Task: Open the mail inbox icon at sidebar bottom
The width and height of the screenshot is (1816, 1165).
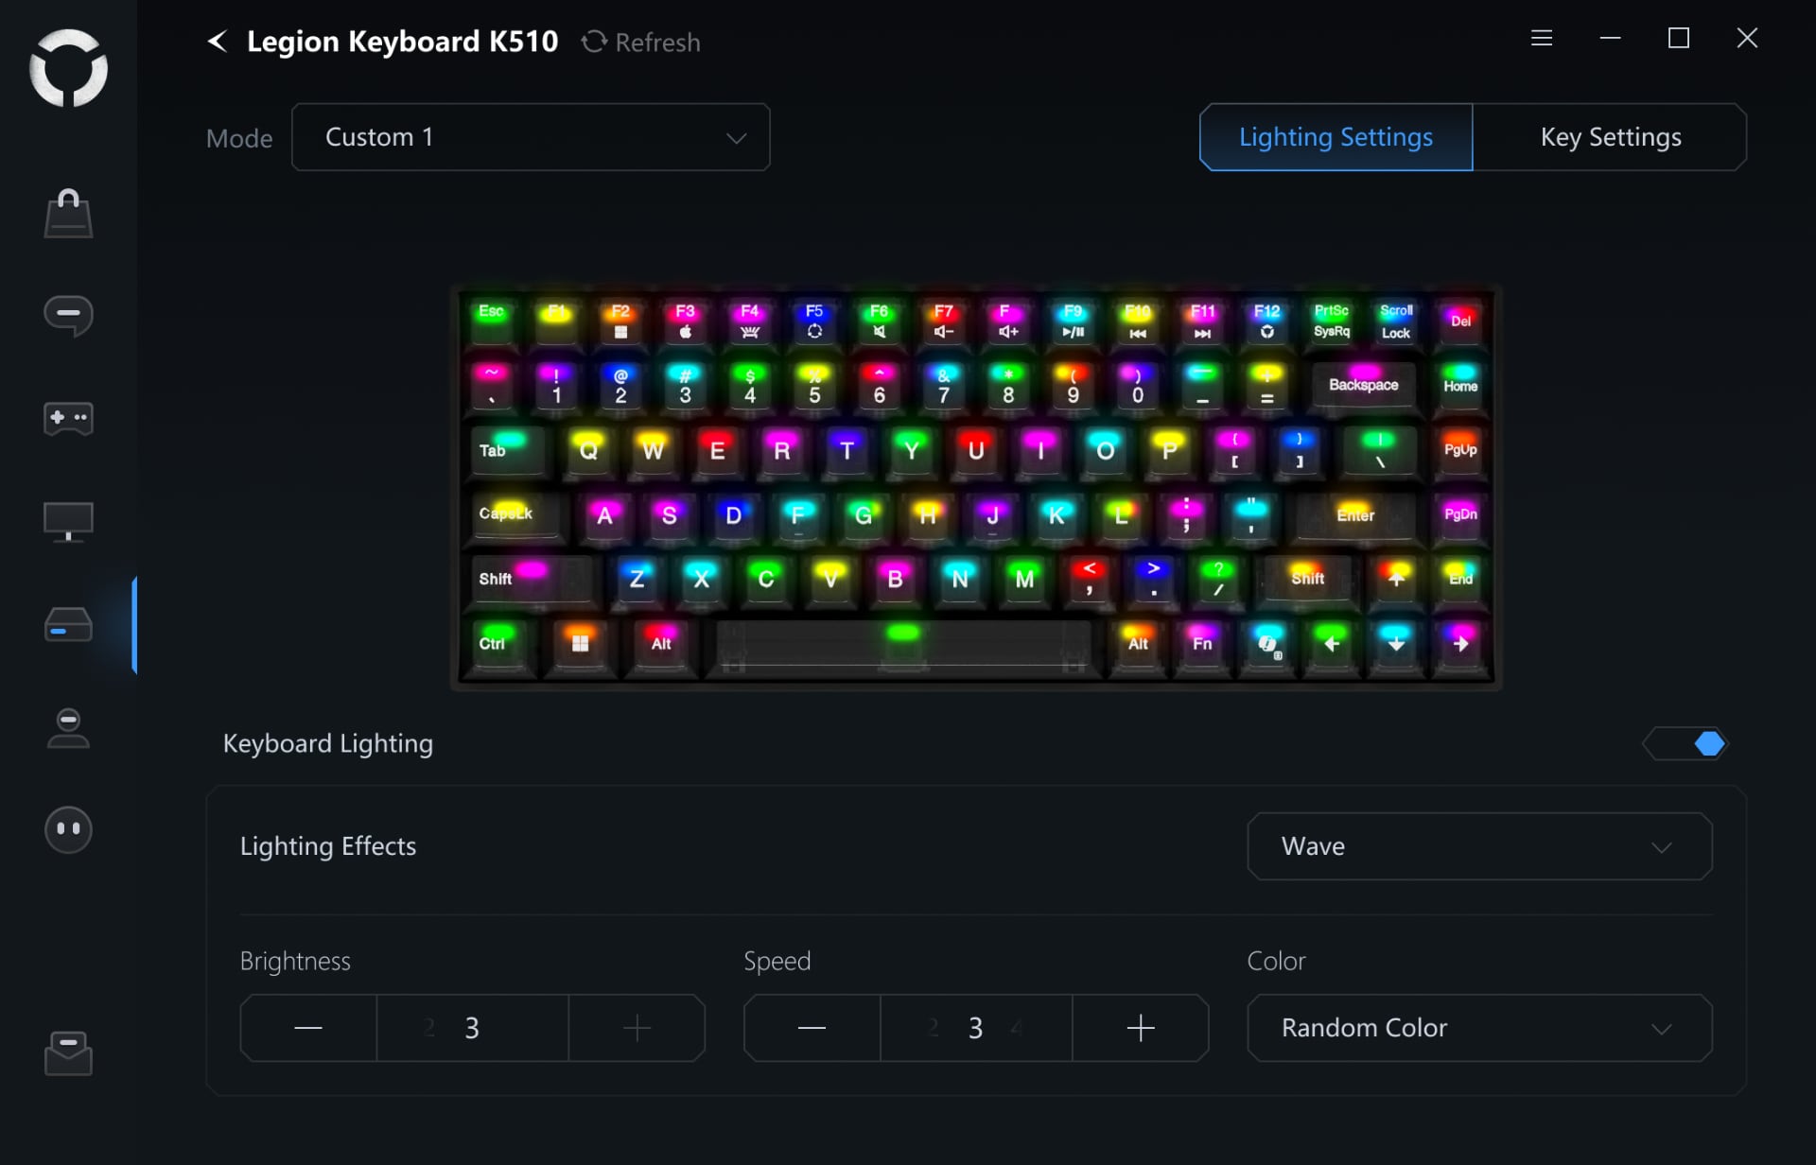Action: point(68,1053)
